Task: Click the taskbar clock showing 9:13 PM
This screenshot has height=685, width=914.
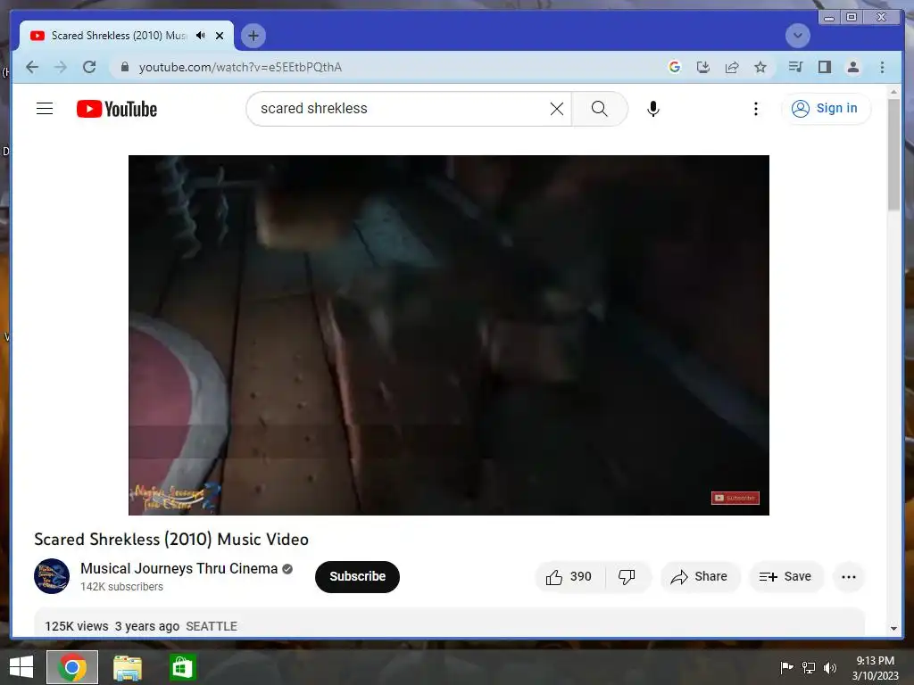Action: [875, 667]
